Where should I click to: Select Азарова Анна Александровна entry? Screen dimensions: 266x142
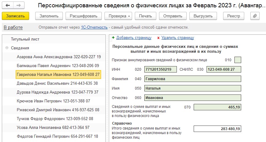tap(59, 57)
